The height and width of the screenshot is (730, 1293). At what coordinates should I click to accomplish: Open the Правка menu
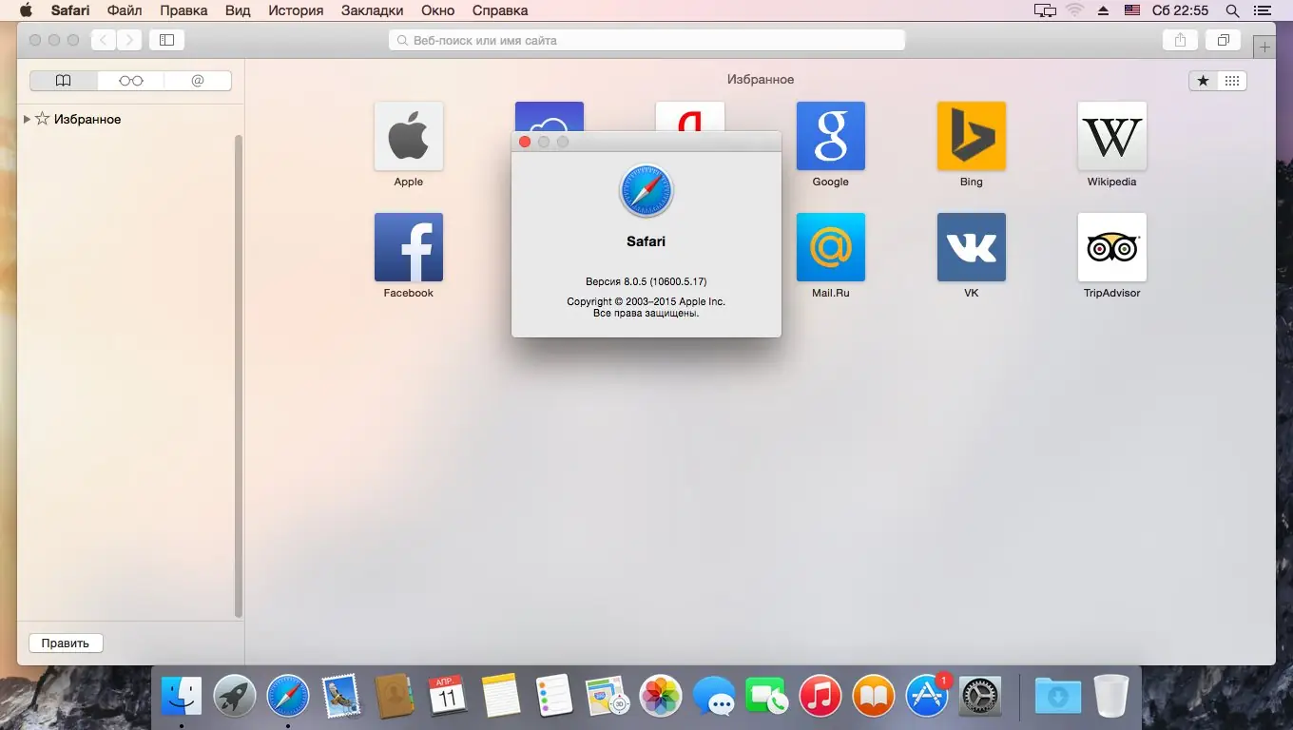click(x=183, y=10)
